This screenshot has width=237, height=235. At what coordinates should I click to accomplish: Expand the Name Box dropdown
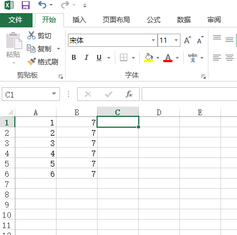coord(54,94)
